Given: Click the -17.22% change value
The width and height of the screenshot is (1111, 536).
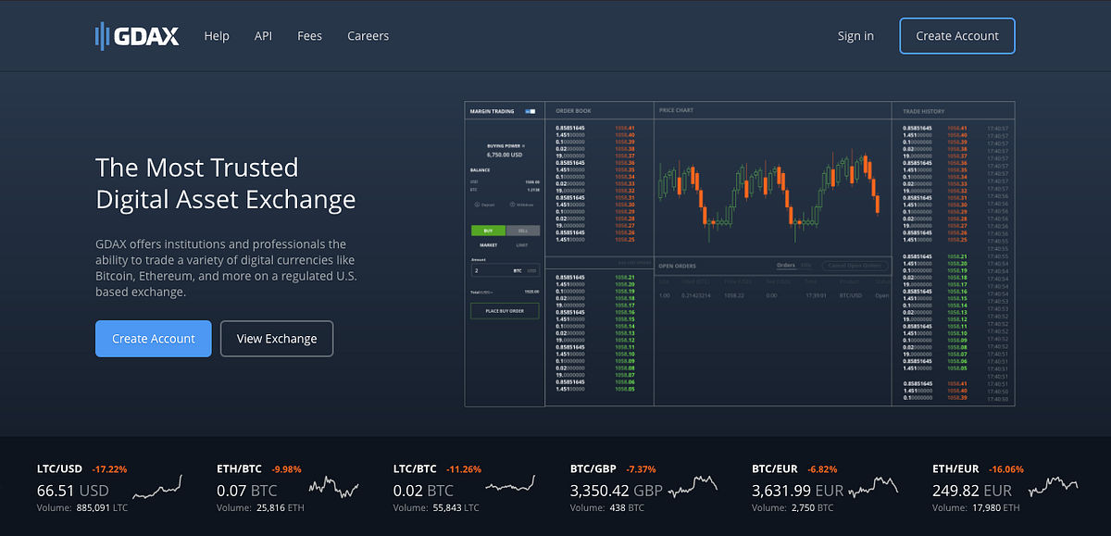Looking at the screenshot, I should click(107, 468).
